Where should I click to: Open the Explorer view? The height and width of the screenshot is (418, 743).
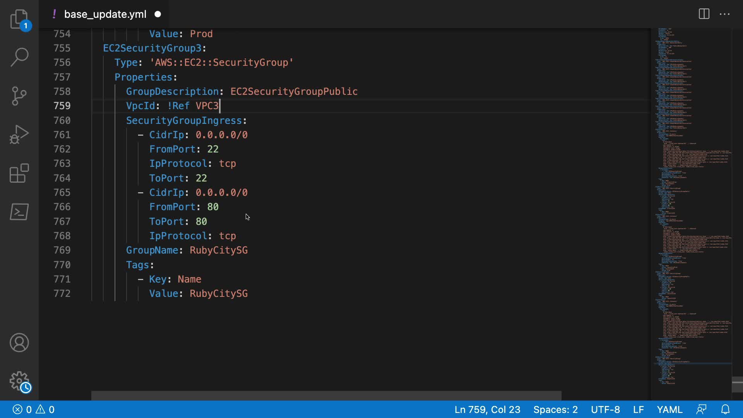[x=19, y=19]
